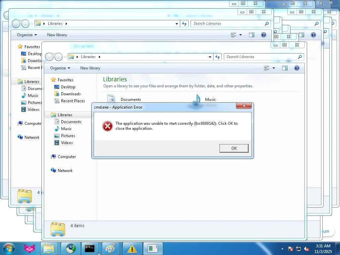Viewport: 340px width, 255px height.
Task: Open view options dropdown arrow in front window
Action: 274,68
